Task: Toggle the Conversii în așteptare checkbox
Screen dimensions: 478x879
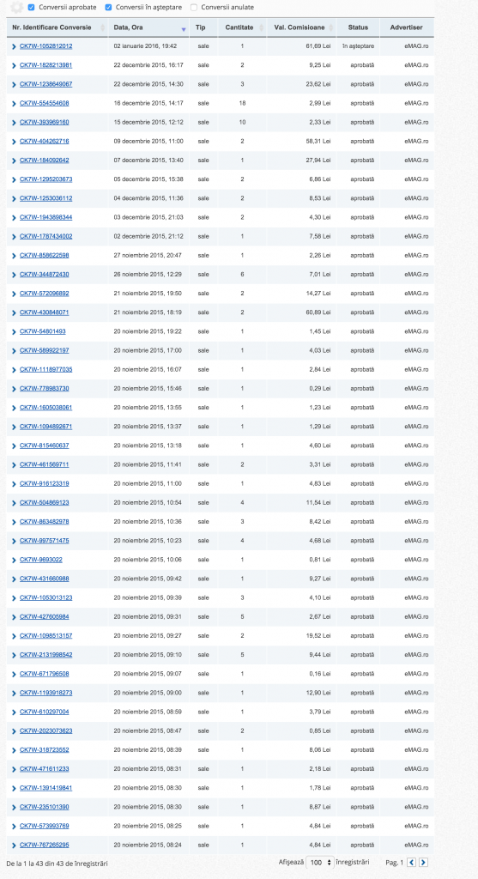Action: (109, 7)
